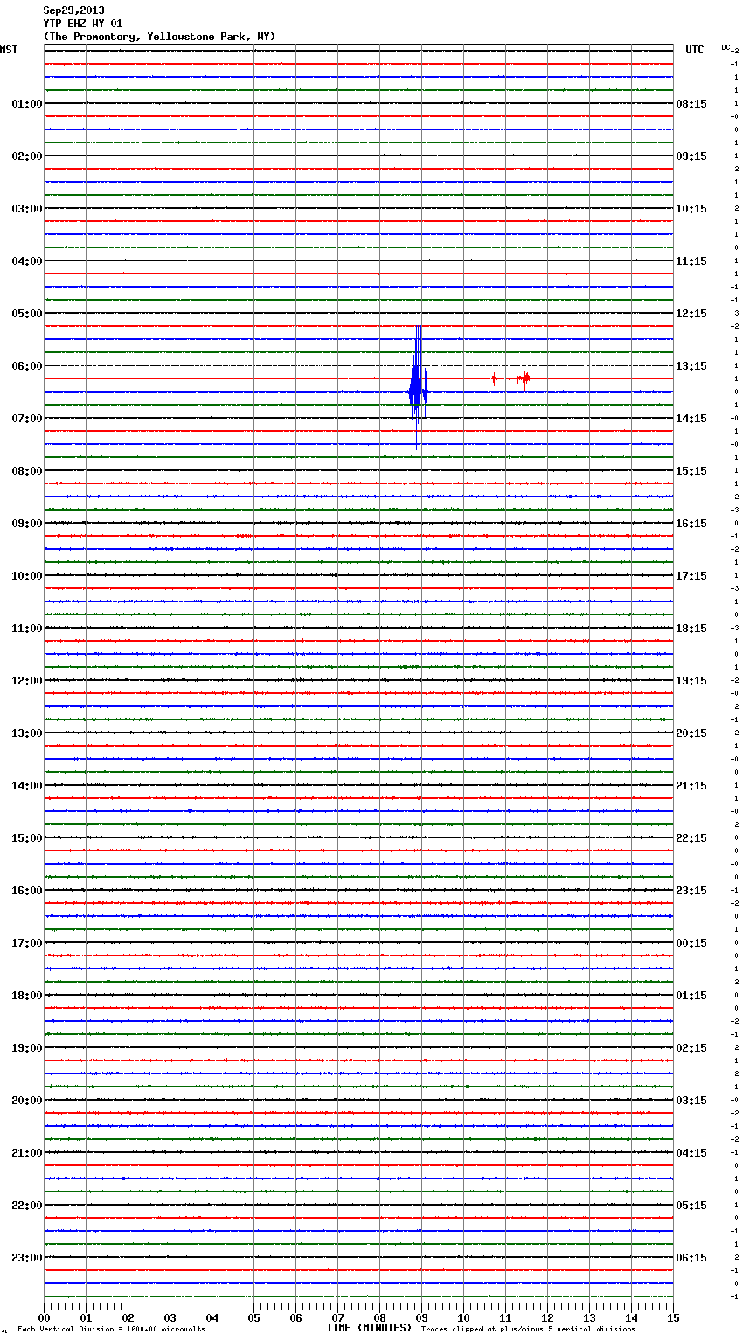Select the station code YTP EHZ WY 01
Image resolution: width=743 pixels, height=1341 pixels.
[x=83, y=24]
